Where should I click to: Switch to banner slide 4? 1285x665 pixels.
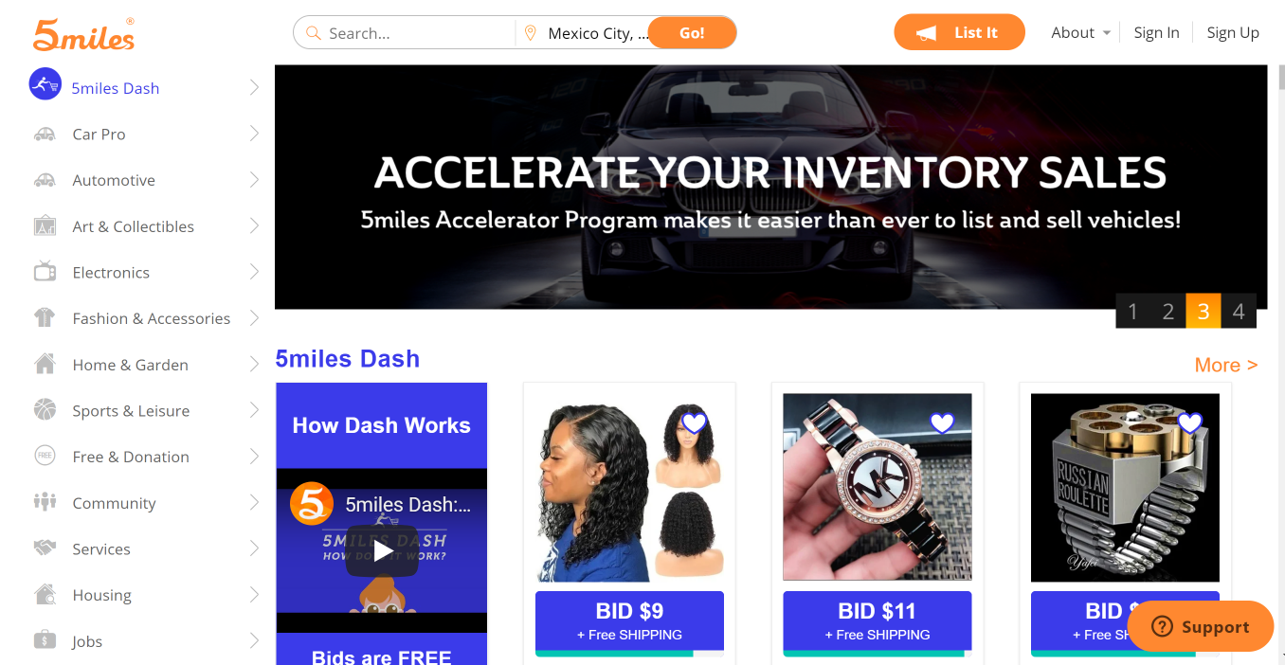[1239, 312]
